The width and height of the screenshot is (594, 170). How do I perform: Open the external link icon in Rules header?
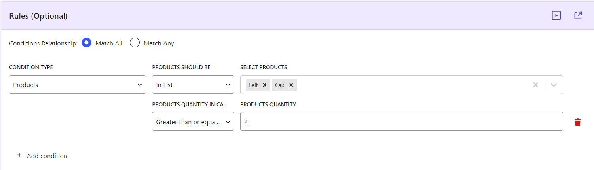(x=578, y=15)
